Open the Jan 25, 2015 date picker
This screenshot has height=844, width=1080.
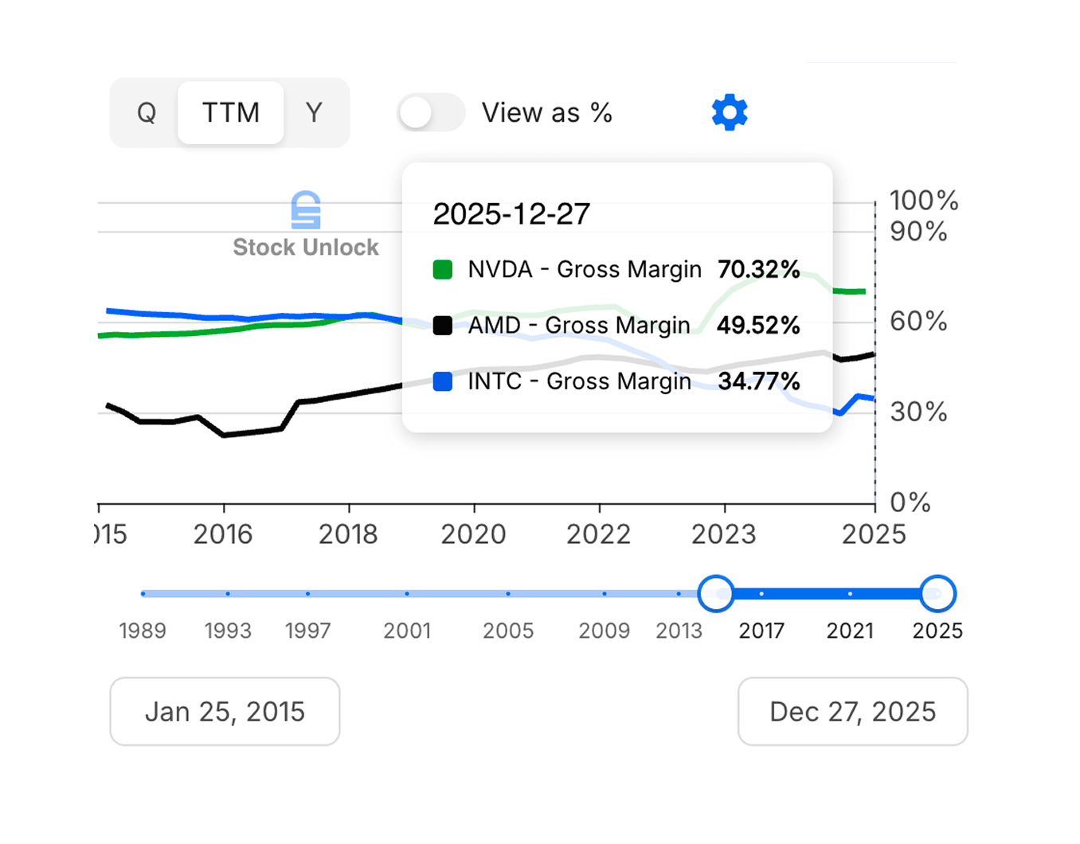(225, 711)
